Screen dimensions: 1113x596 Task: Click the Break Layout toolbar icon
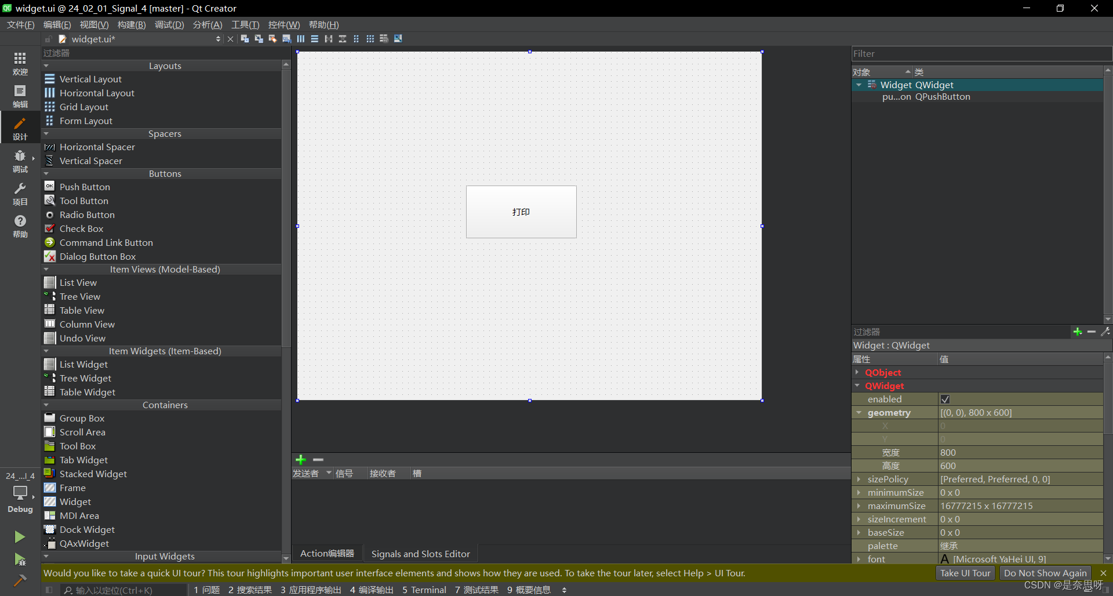coord(384,39)
